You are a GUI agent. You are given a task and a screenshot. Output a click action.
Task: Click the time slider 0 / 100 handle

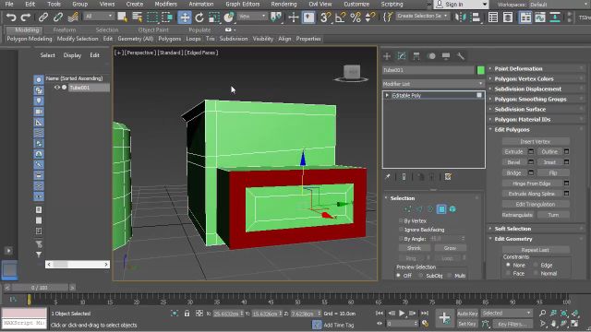click(x=39, y=288)
